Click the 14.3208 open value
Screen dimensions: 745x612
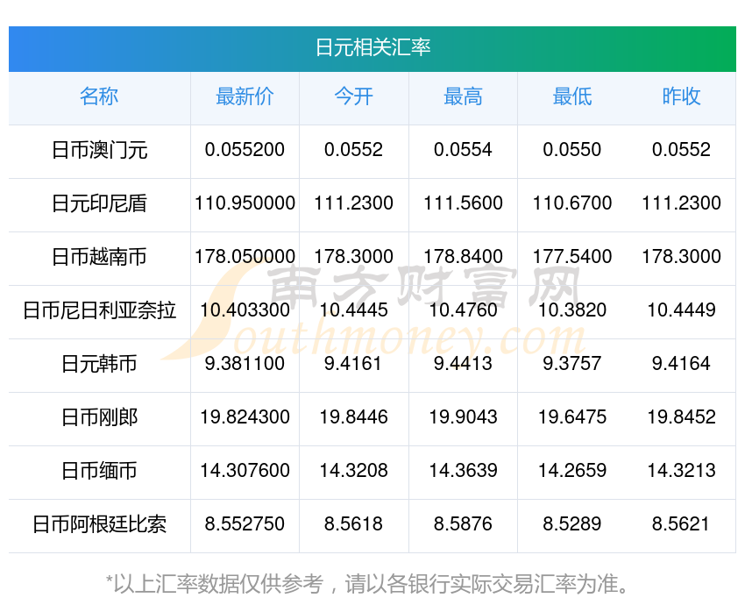tap(354, 471)
